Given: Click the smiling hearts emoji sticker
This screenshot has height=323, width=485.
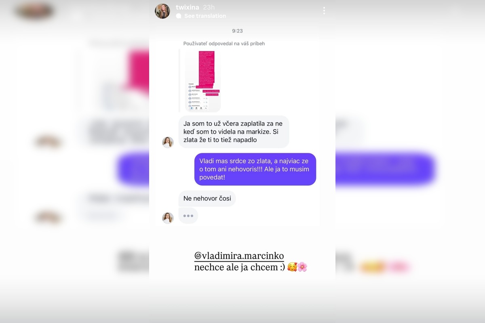Looking at the screenshot, I should click(x=292, y=267).
